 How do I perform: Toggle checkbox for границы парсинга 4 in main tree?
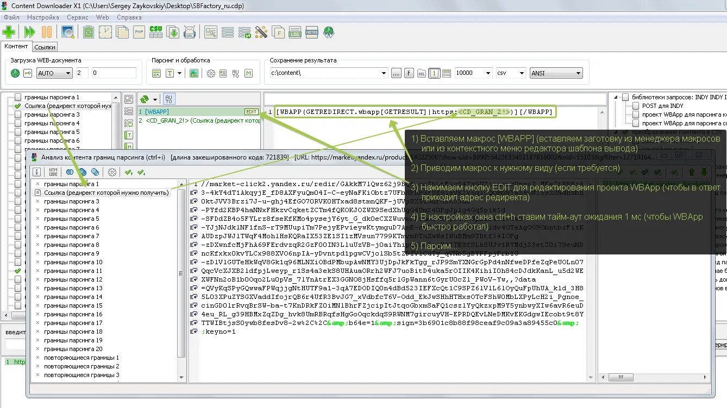coord(17,123)
